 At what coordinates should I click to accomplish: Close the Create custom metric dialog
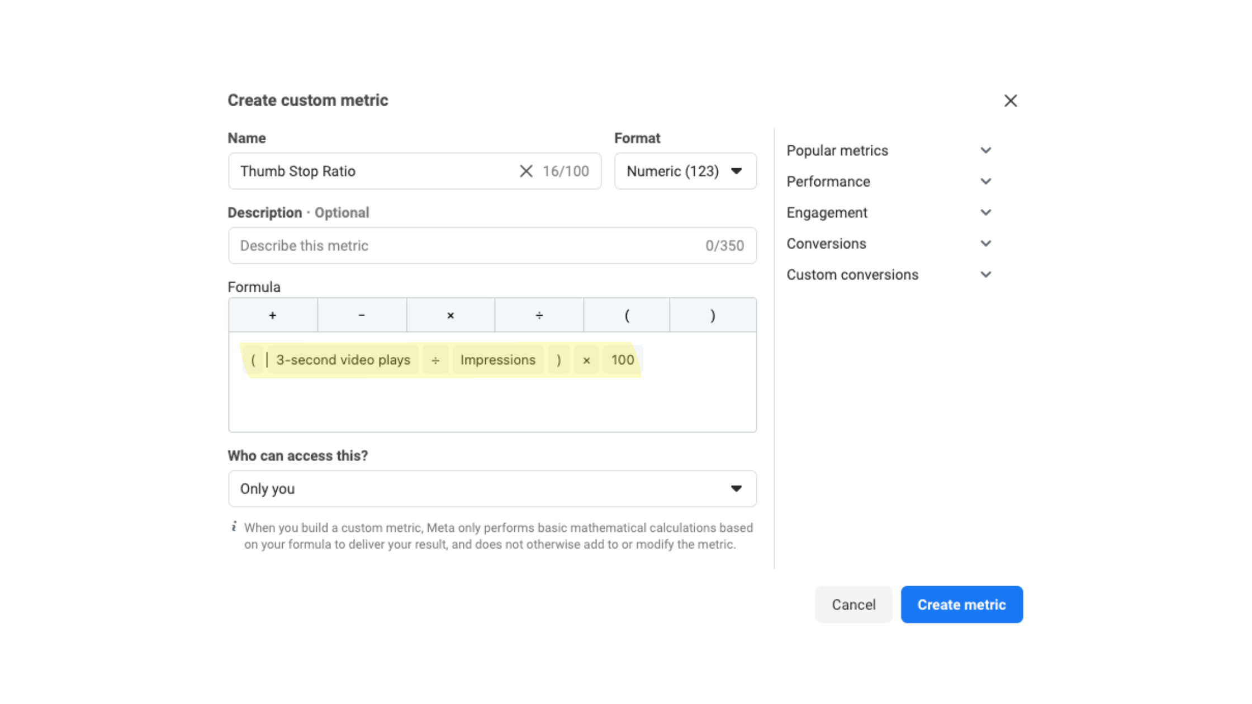(1011, 101)
